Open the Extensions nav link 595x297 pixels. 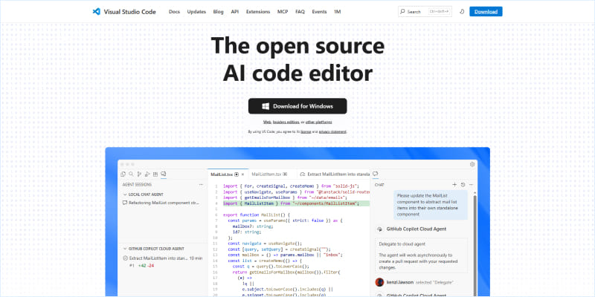coord(258,12)
